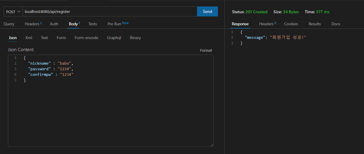This screenshot has height=154, width=364.
Task: Select the Json body type
Action: [13, 38]
